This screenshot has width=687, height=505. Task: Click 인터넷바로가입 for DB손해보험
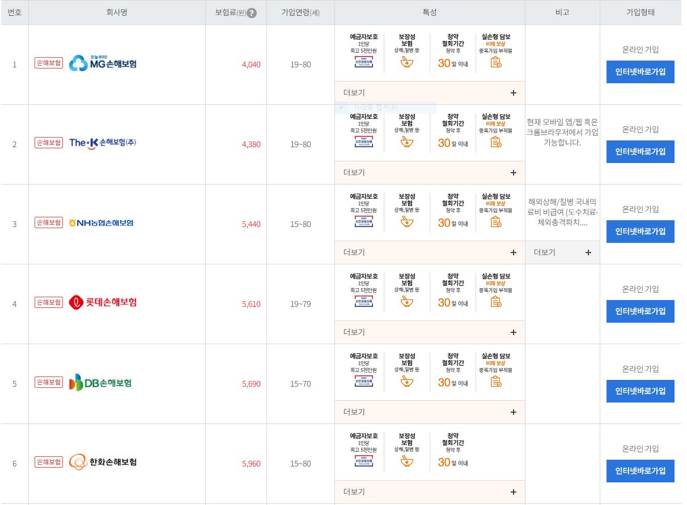(x=641, y=391)
